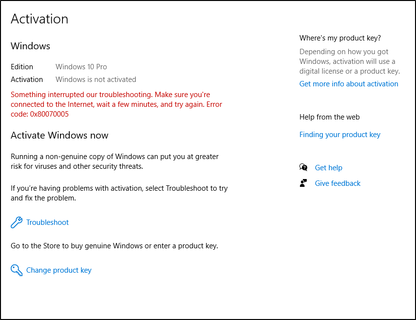Click the Windows is not activated status text
Screen dimensions: 416x320
(96, 80)
